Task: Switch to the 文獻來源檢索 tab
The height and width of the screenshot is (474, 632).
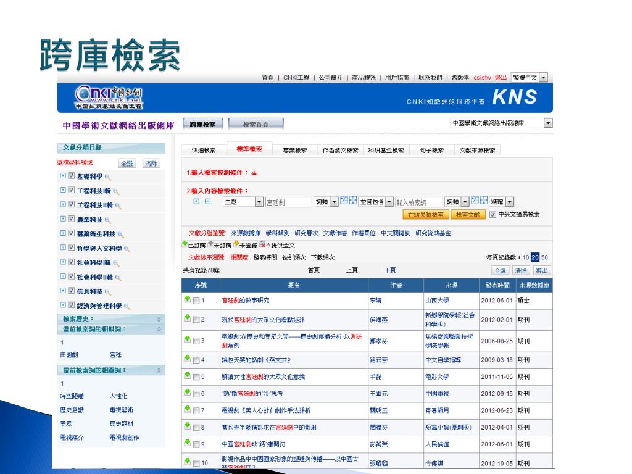Action: tap(477, 151)
